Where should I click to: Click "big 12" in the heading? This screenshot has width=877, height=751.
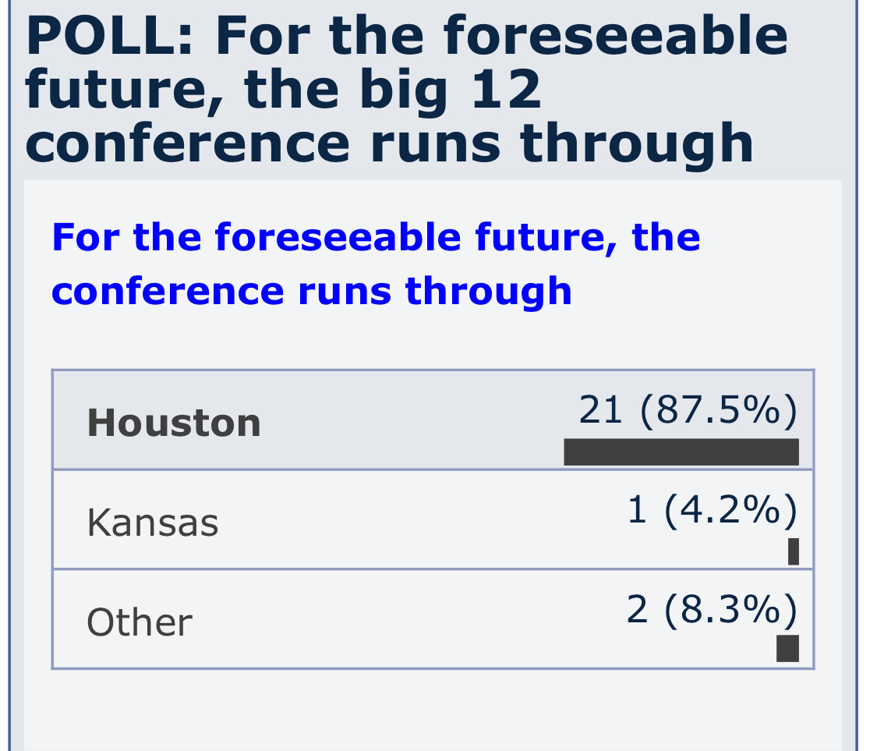coord(466,90)
